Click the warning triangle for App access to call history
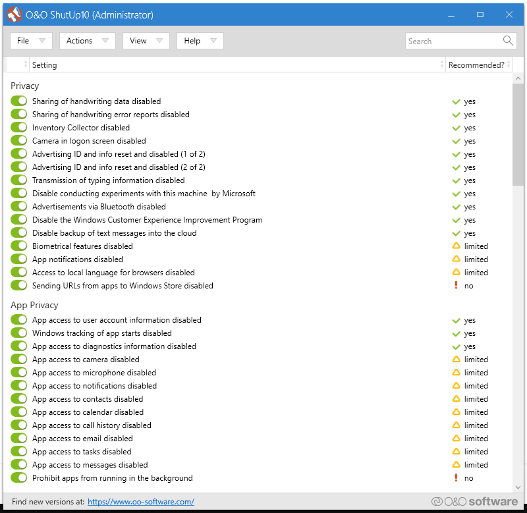The width and height of the screenshot is (527, 513). click(x=456, y=425)
